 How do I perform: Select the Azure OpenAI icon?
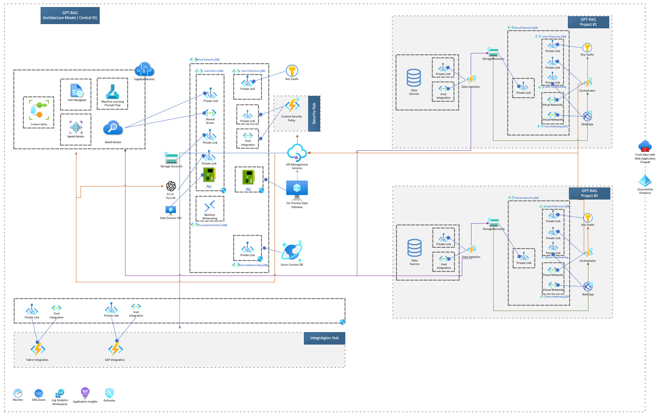tap(171, 186)
